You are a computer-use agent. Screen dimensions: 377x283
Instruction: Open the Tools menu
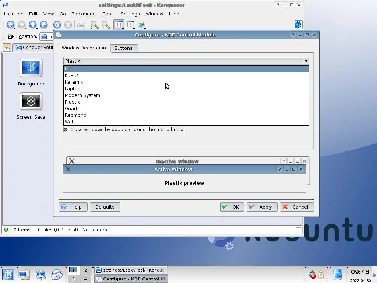[x=109, y=14]
